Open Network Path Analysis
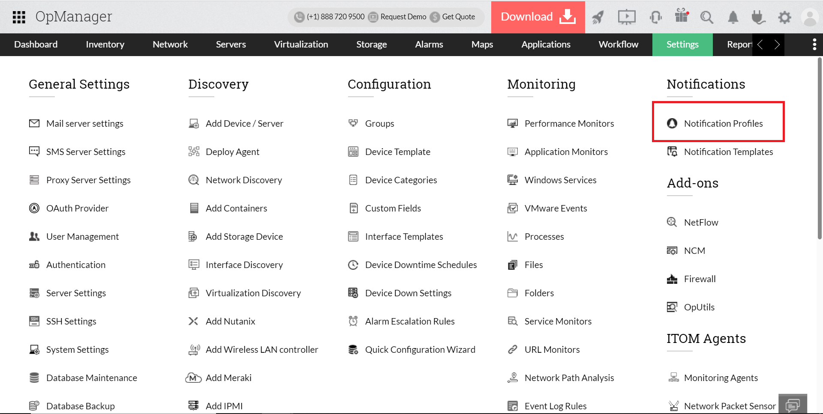Viewport: 823px width, 414px height. pyautogui.click(x=569, y=378)
